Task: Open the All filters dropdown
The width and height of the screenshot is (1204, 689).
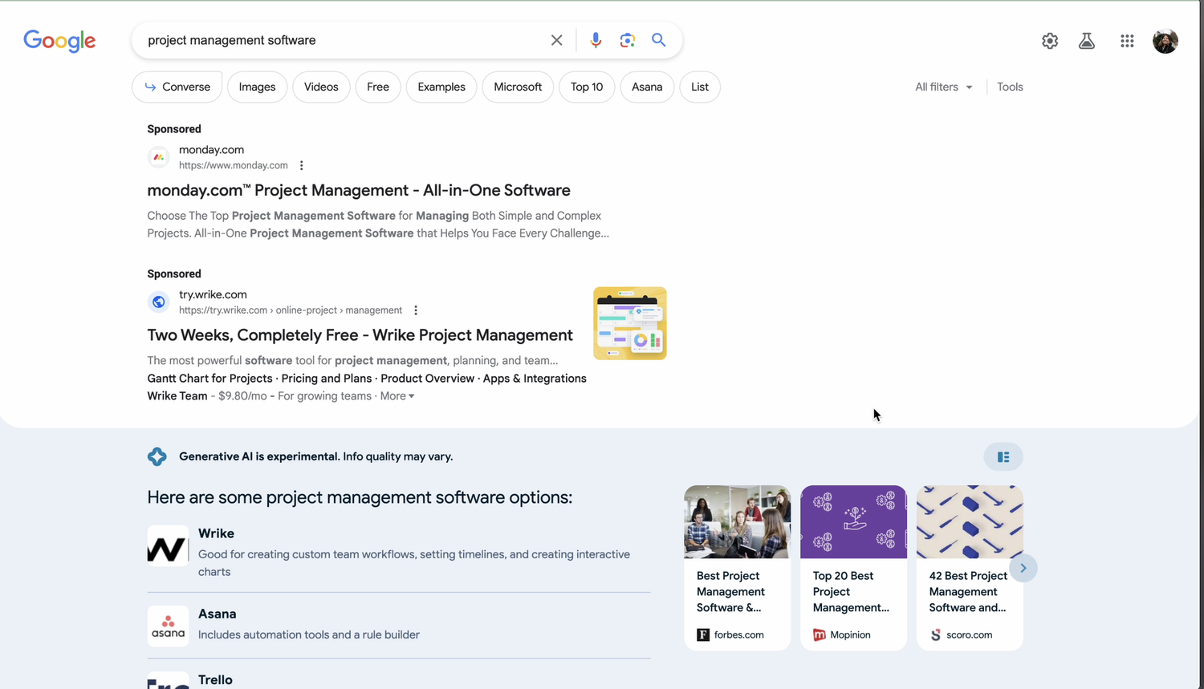Action: pos(944,87)
